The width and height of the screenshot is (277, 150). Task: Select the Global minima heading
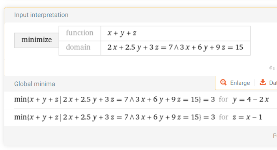tap(35, 84)
